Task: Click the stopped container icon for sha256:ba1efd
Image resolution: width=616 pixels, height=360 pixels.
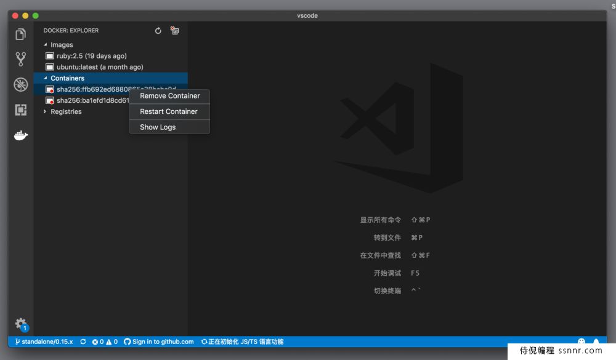Action: pyautogui.click(x=49, y=100)
